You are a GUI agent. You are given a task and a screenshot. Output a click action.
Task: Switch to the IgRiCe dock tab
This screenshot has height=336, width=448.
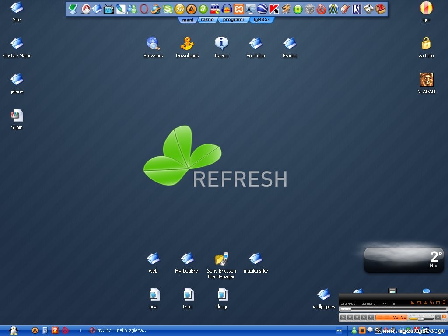coord(261,19)
